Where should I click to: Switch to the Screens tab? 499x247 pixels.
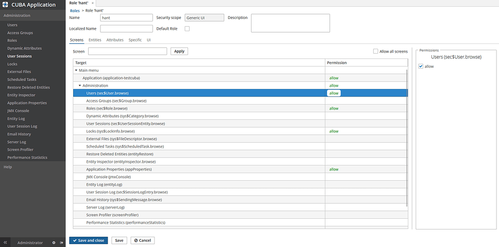pos(77,40)
